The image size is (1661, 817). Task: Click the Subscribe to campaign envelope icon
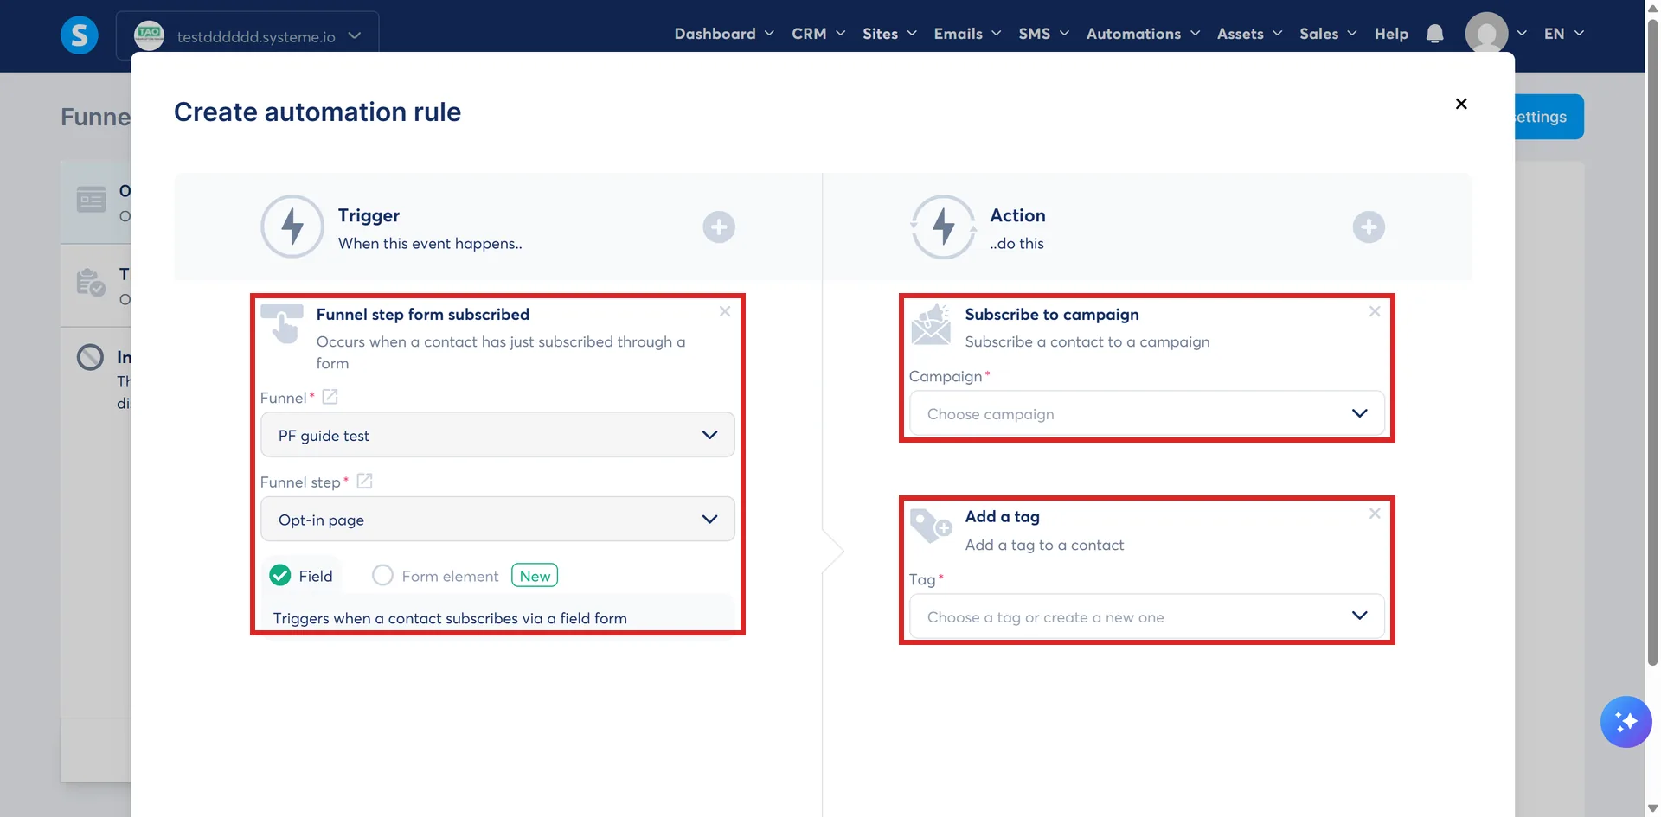931,325
